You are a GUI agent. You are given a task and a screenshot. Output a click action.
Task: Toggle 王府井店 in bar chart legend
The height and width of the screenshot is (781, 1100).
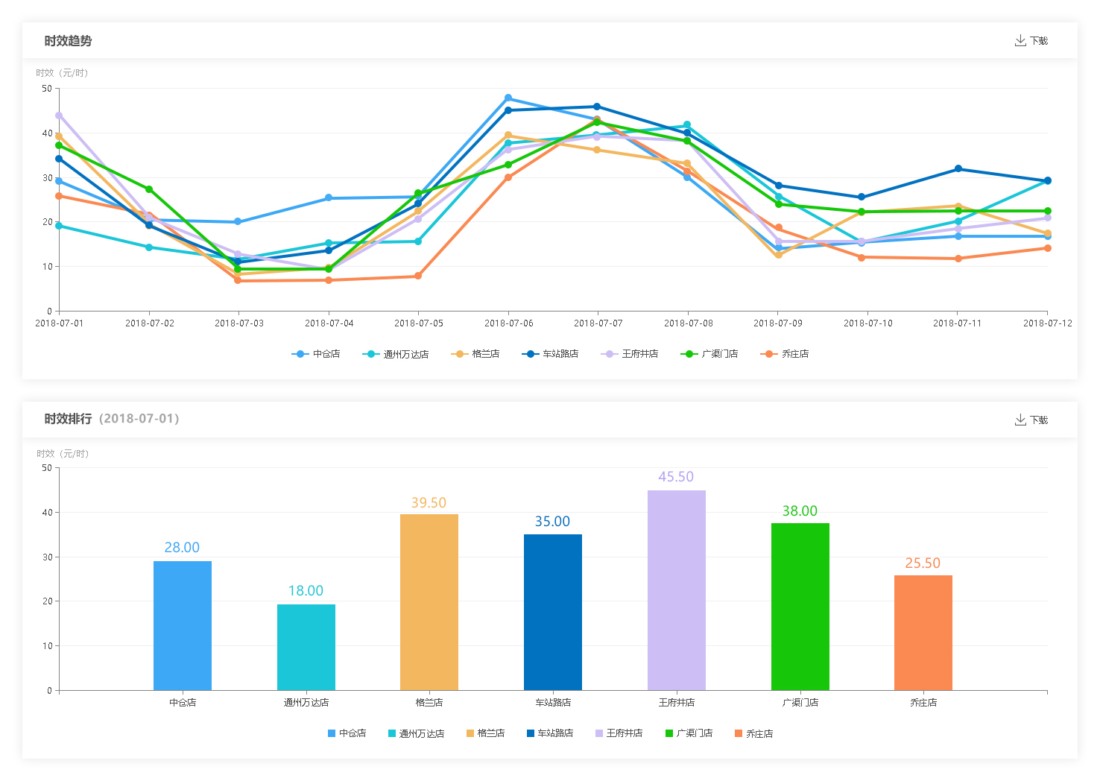click(619, 733)
